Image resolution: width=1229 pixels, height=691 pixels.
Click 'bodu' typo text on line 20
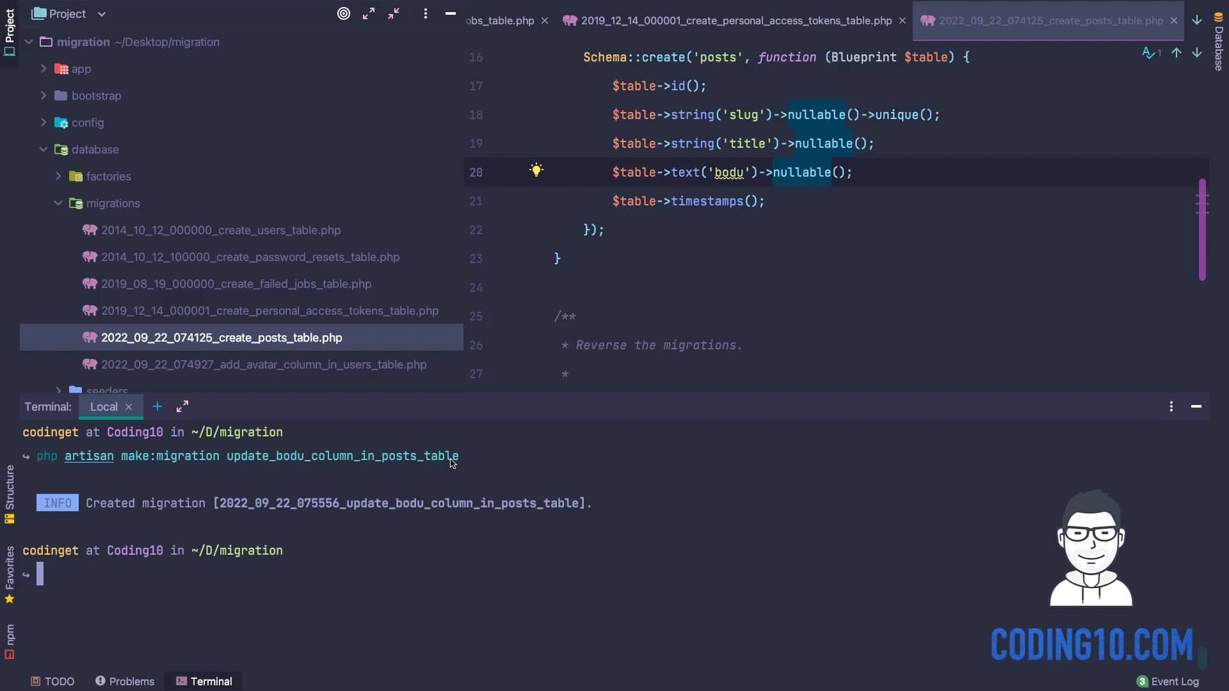point(728,172)
